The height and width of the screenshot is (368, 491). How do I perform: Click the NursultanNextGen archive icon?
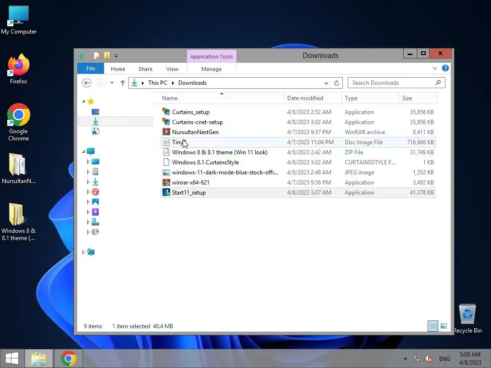(x=166, y=132)
